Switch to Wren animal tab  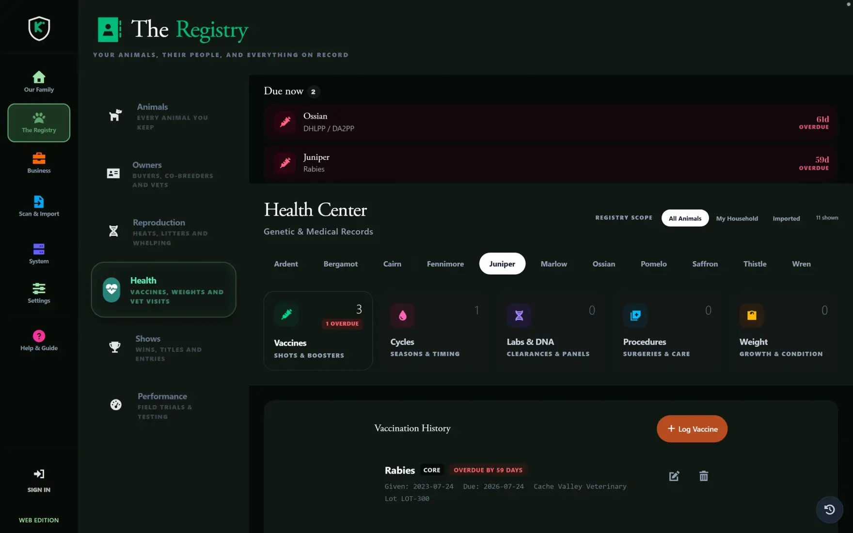click(801, 264)
